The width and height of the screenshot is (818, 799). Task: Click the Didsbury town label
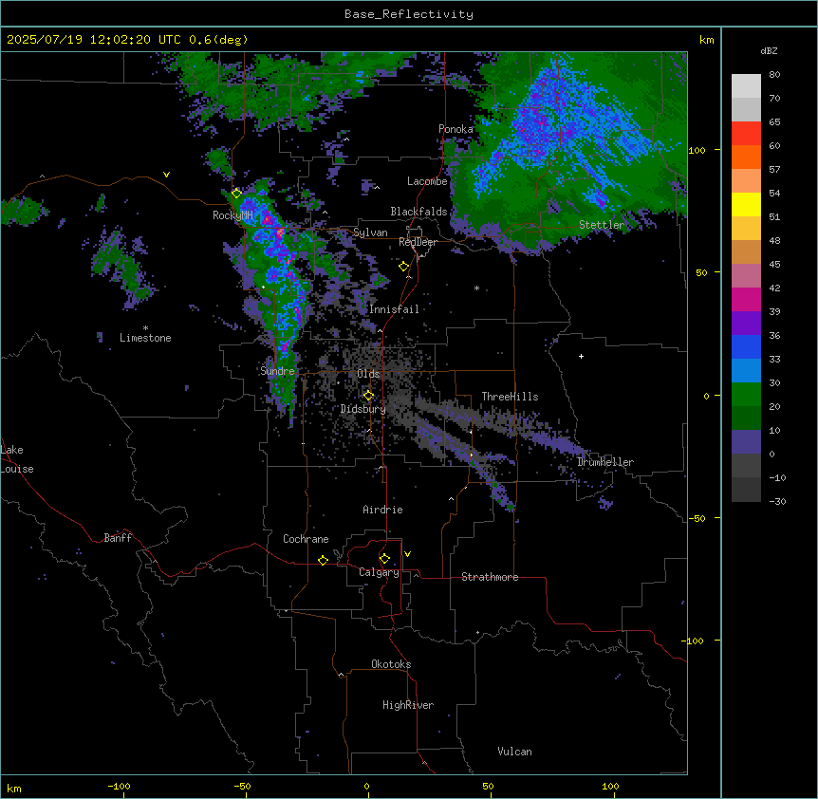click(x=363, y=409)
